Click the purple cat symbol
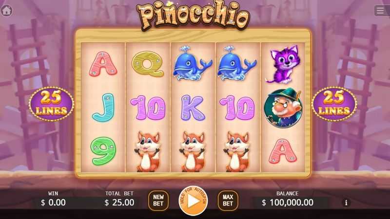Image resolution: width=390 pixels, height=219 pixels. (x=283, y=64)
